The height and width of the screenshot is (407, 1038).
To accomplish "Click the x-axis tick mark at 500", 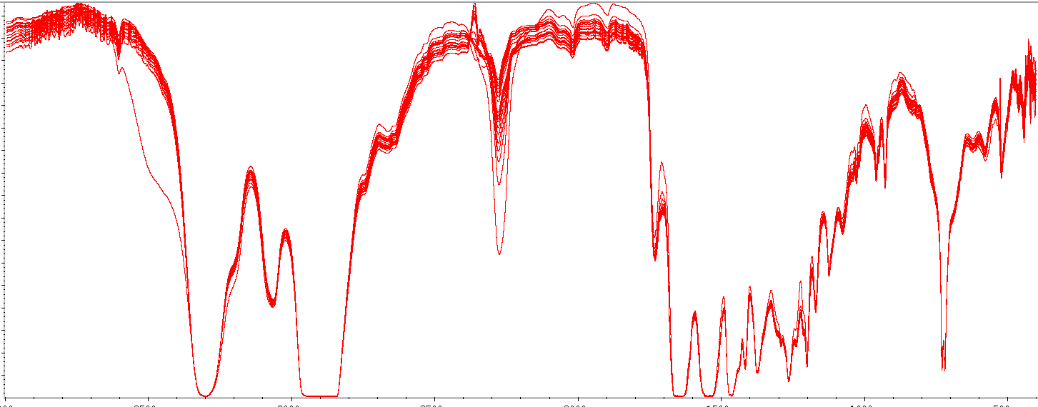I will 1007,397.
